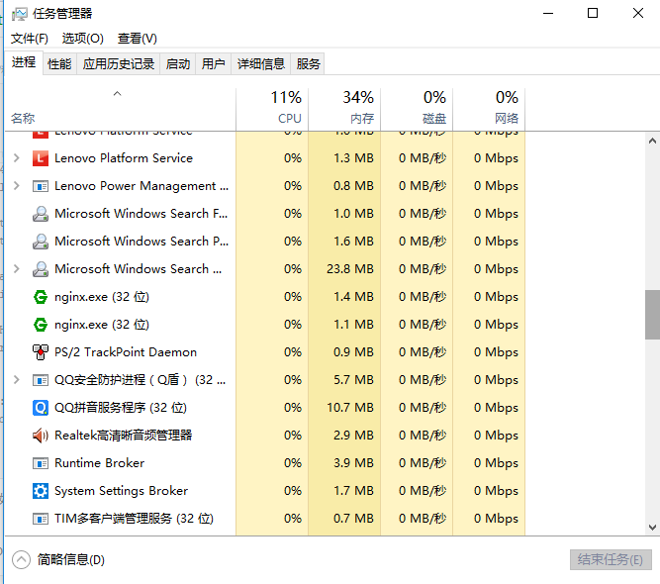Click the scroll down arrow of process list
Image resolution: width=660 pixels, height=584 pixels.
pos(652,528)
